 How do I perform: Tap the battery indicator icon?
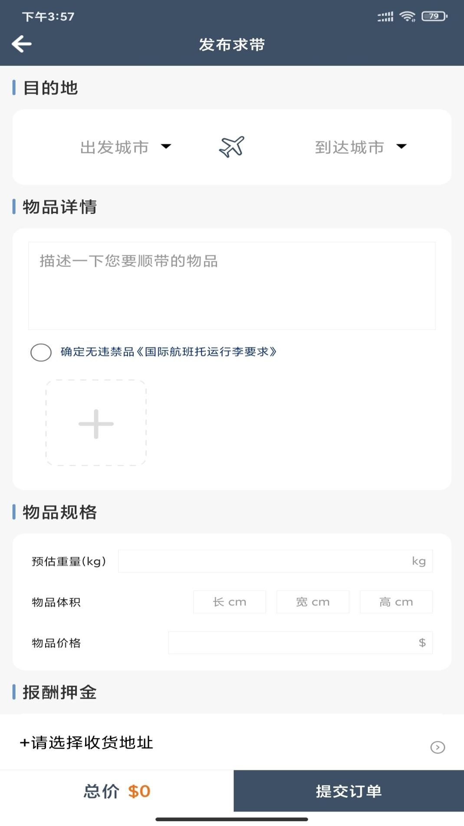(x=434, y=17)
